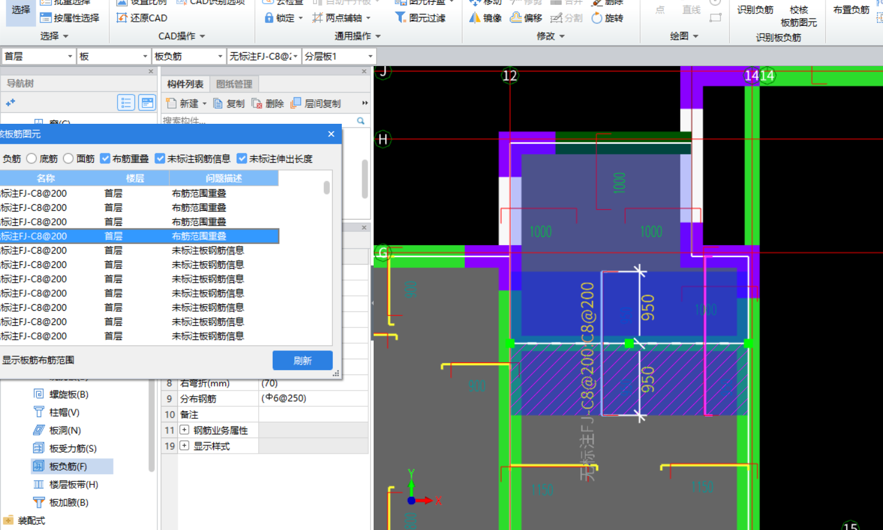Click the 选择 select tool button
The image size is (883, 530).
(x=21, y=10)
